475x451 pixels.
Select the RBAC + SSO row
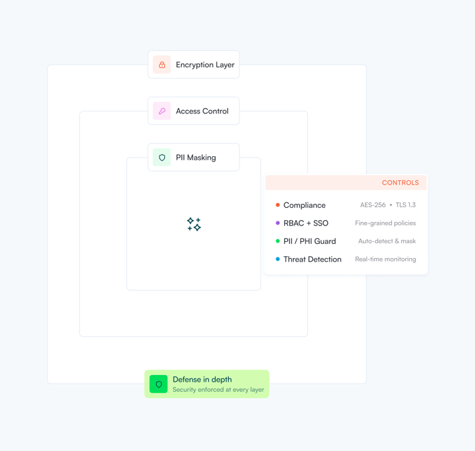[346, 223]
